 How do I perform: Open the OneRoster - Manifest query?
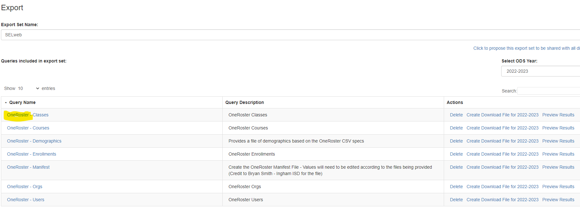point(28,167)
